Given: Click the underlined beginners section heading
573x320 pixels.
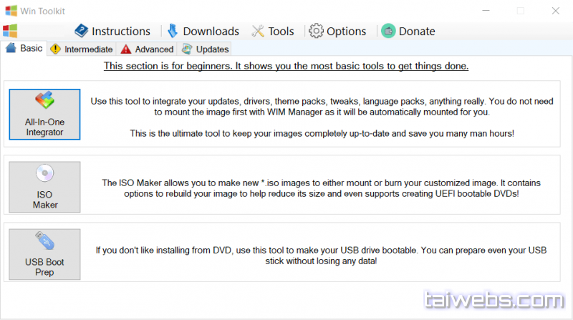Looking at the screenshot, I should point(286,67).
